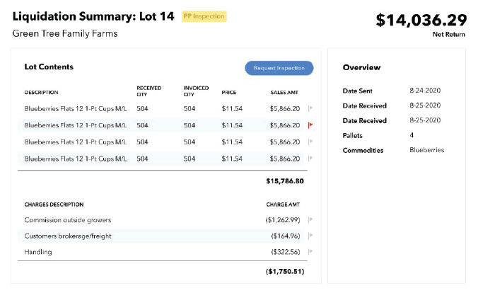Click the CHARGE AMT header
478x293 pixels.
click(283, 205)
